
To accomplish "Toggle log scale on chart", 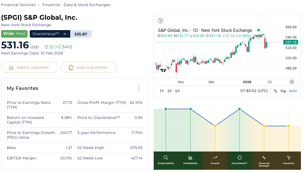I will tap(283, 91).
